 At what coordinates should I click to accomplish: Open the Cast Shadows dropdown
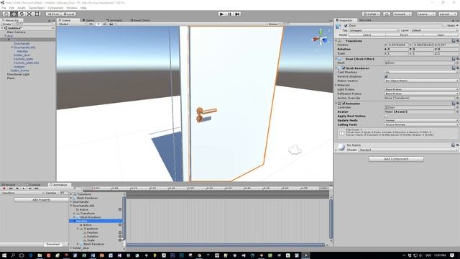pos(421,72)
